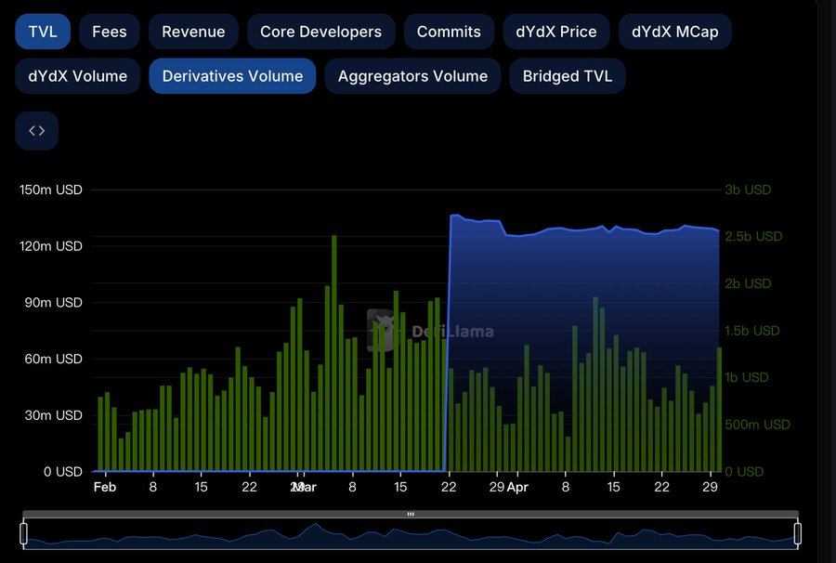Click the '30m USD' left axis label
Viewport: 836px width, 563px height.
point(53,415)
